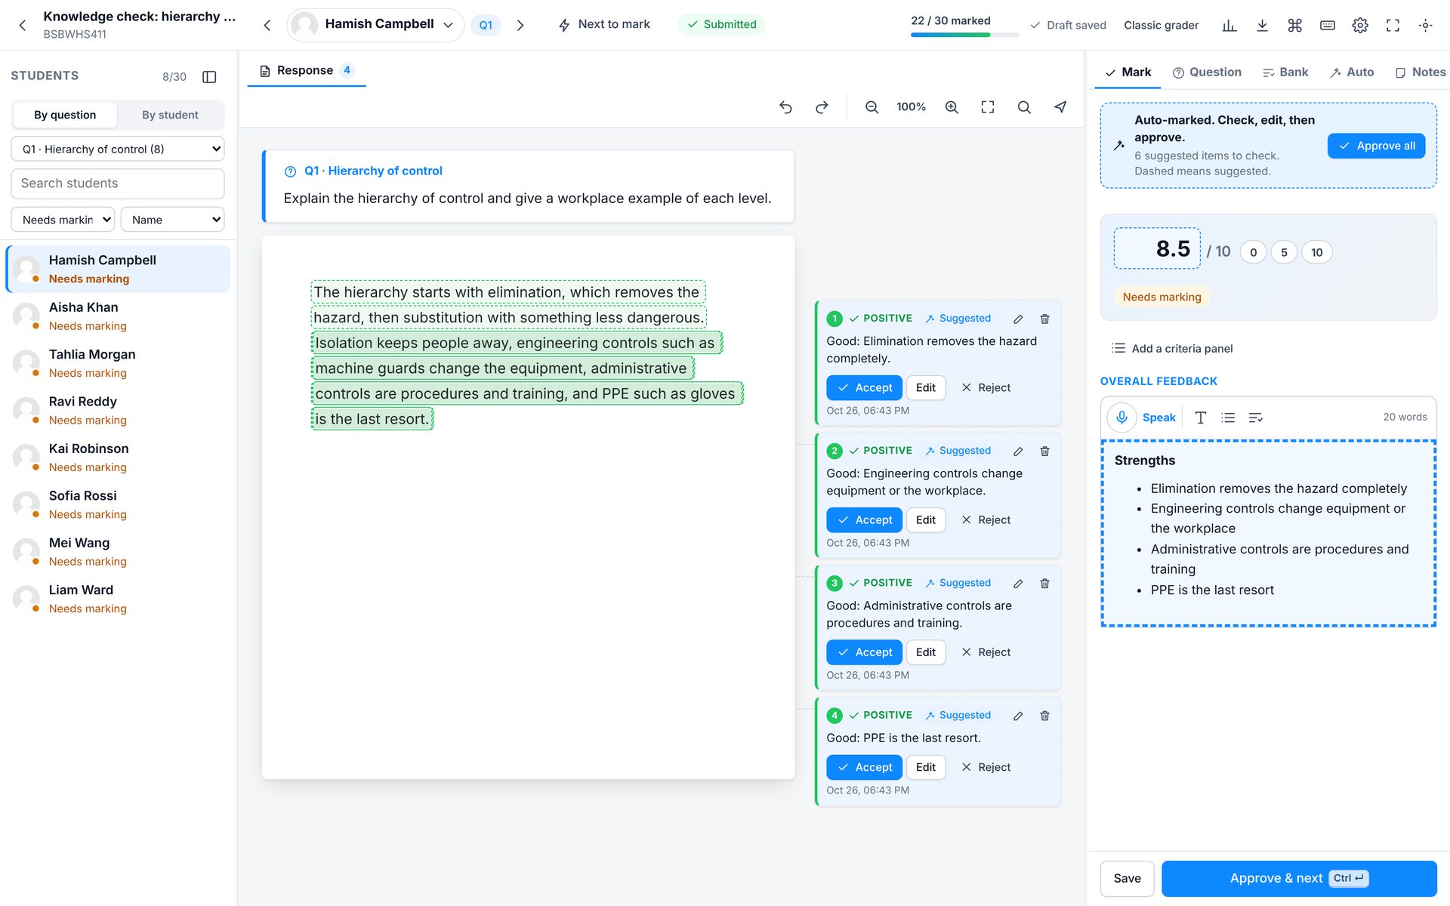Zoom out the response view

point(872,107)
